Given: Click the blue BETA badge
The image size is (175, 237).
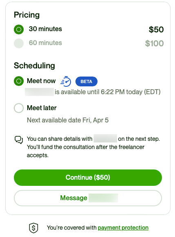Looking at the screenshot, I should (x=86, y=81).
